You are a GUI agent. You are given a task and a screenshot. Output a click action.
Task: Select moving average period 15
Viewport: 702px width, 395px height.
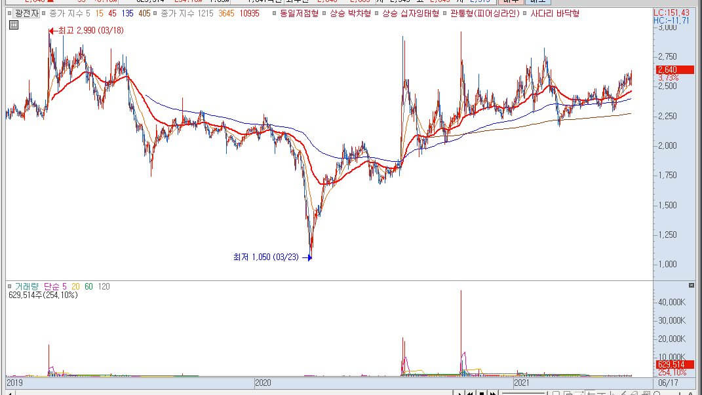point(100,13)
